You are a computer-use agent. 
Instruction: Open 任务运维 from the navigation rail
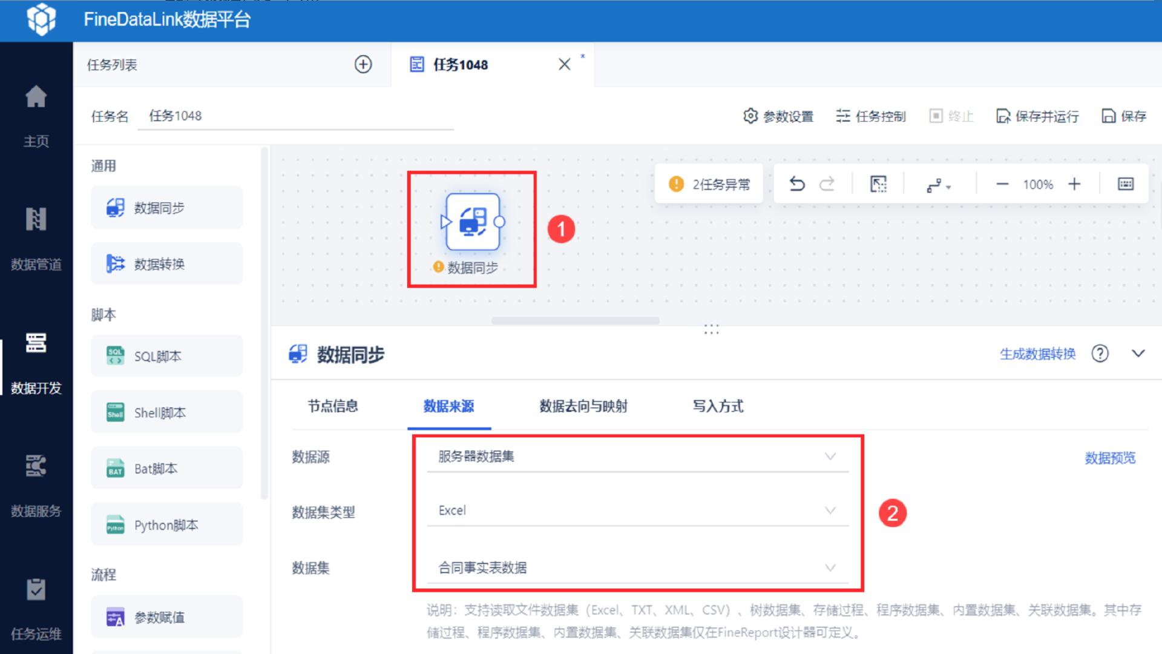[36, 609]
